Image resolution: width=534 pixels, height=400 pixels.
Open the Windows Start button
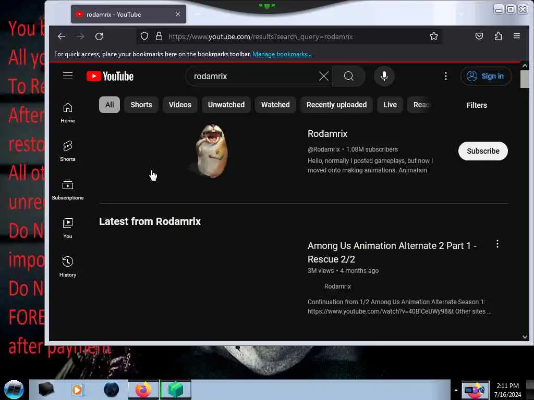[14, 390]
